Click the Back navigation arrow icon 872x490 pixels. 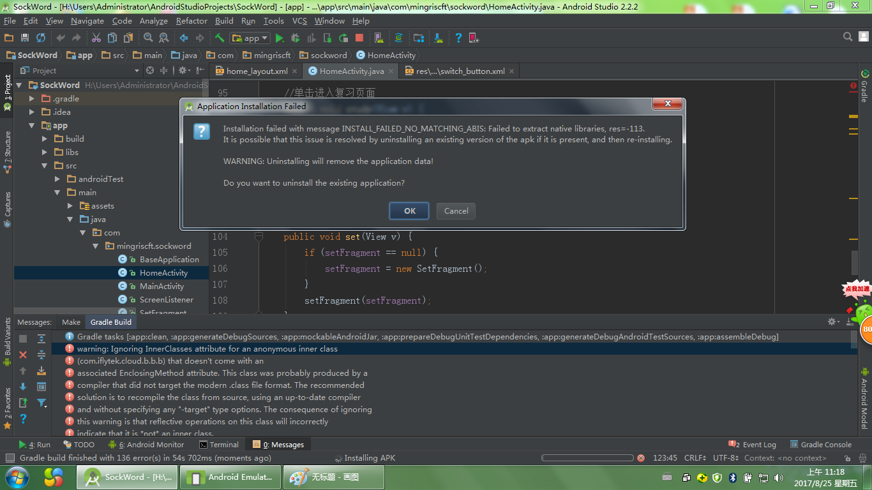click(184, 38)
